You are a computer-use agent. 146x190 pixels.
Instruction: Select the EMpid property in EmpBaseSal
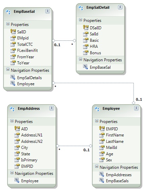23,38
